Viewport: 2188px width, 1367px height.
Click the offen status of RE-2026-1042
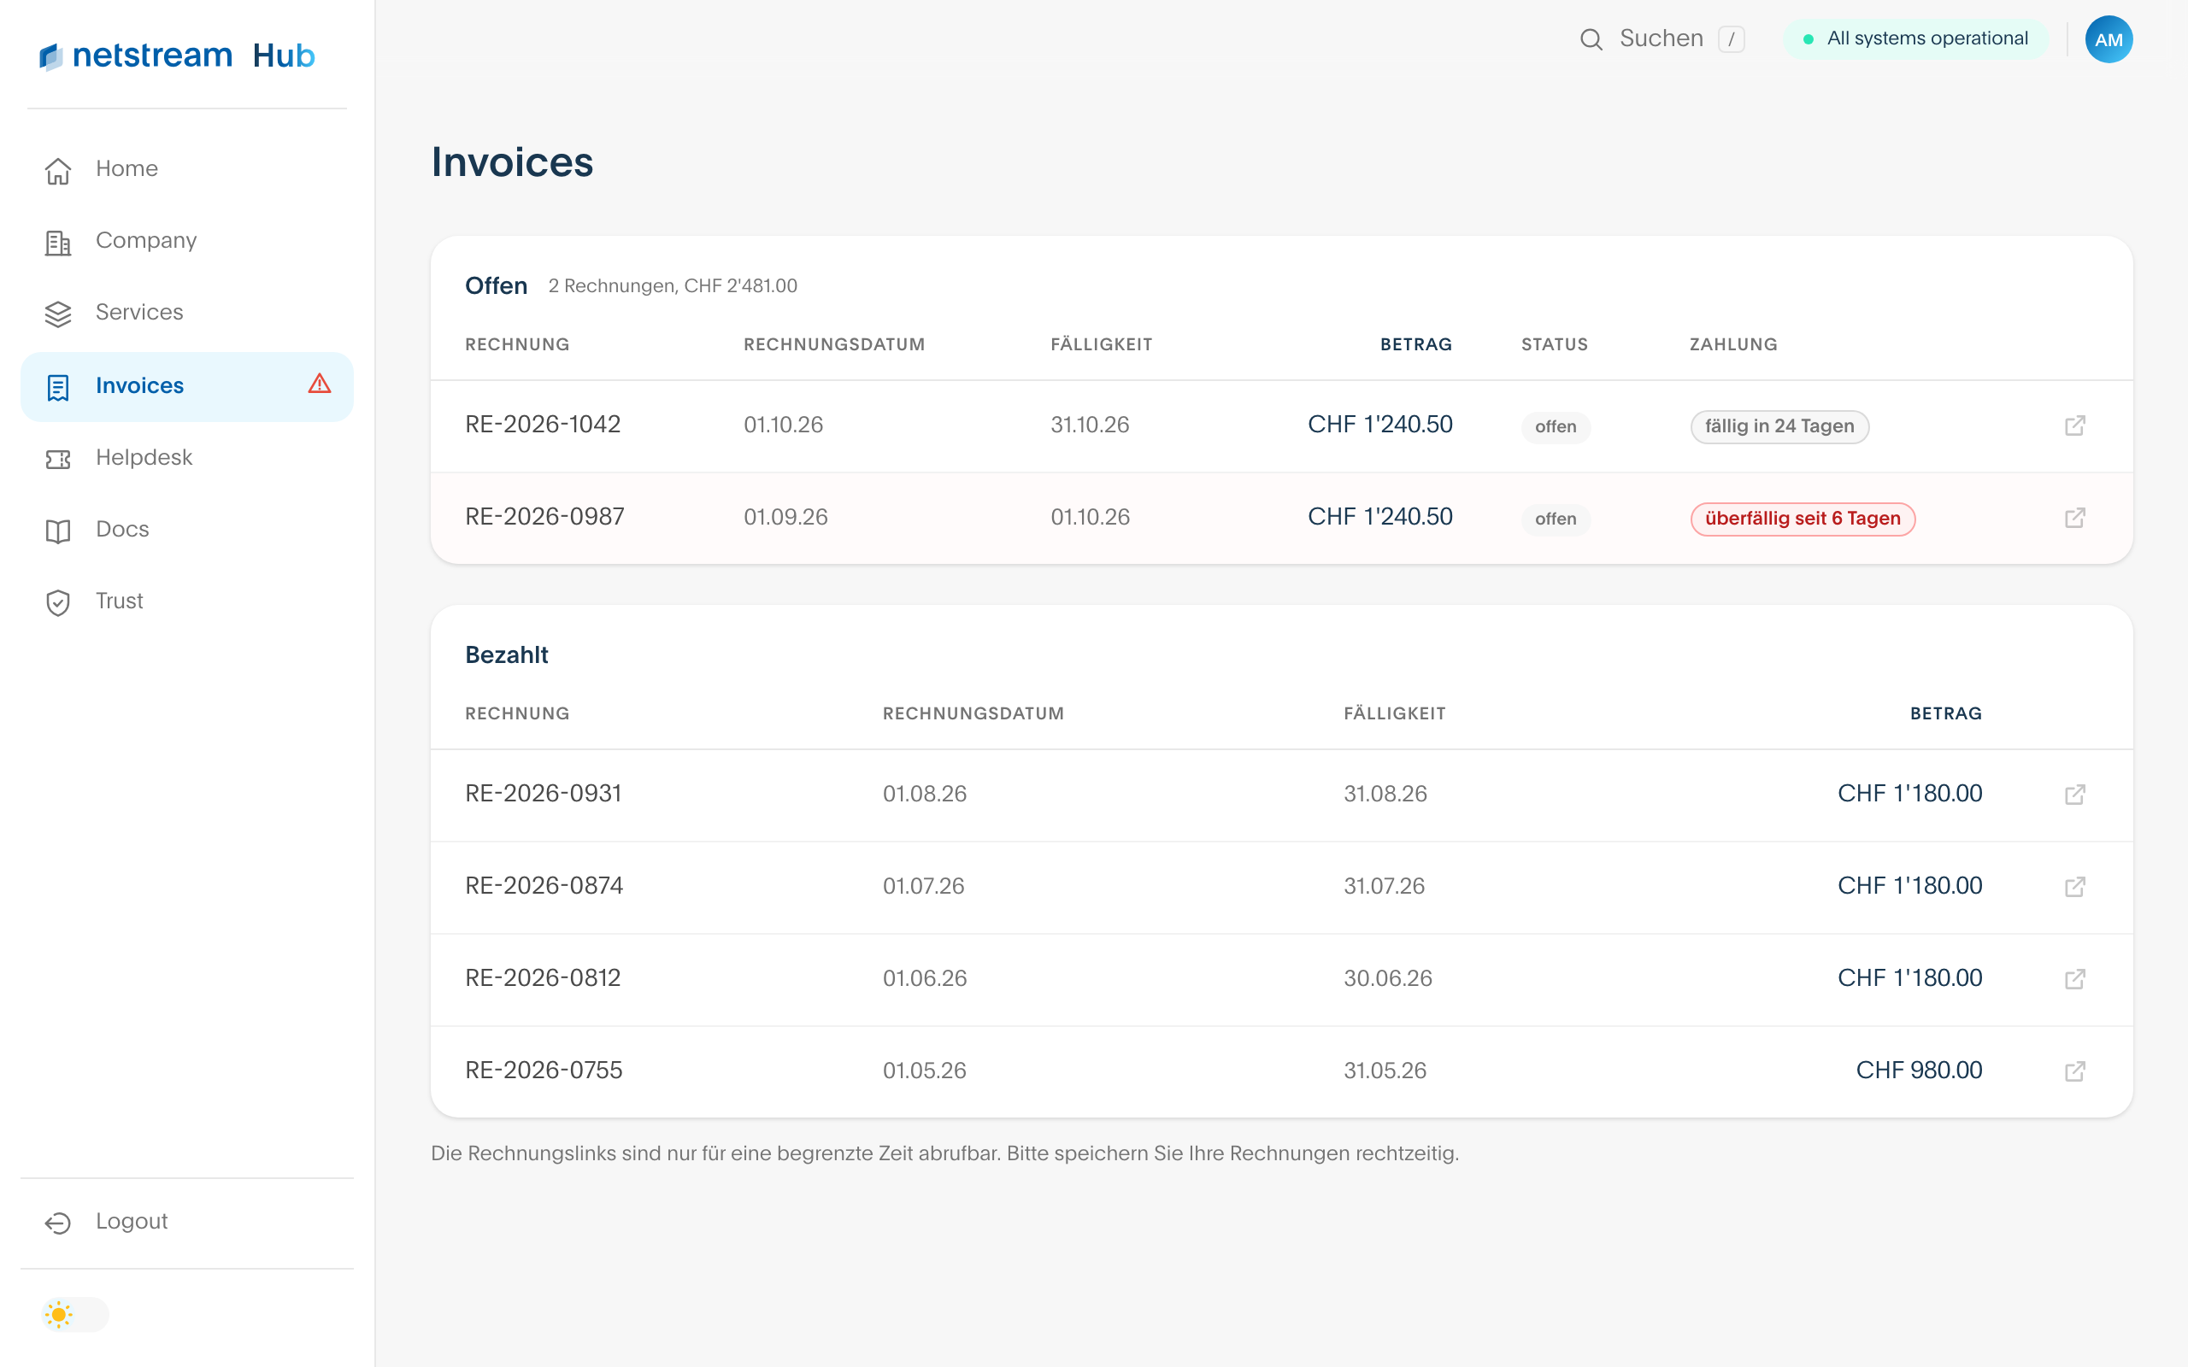(x=1556, y=426)
